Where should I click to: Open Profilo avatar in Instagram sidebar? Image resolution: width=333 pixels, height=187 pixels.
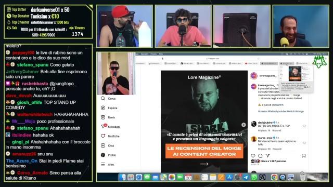(x=109, y=155)
